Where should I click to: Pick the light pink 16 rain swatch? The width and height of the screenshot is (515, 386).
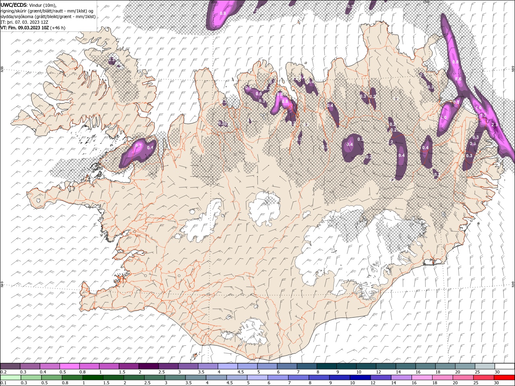(421, 378)
